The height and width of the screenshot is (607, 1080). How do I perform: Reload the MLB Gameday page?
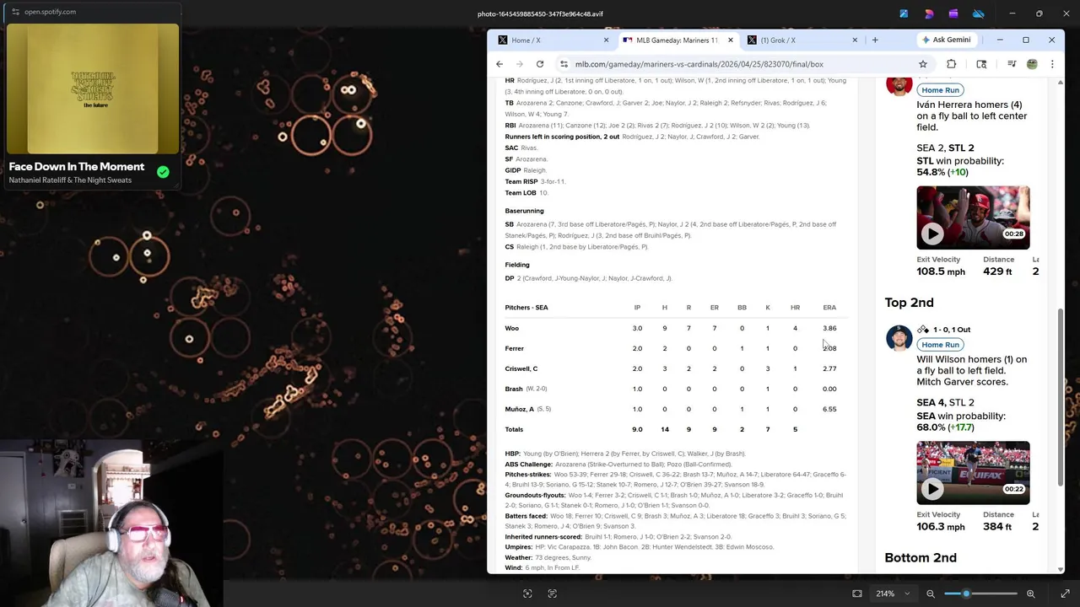(x=540, y=64)
